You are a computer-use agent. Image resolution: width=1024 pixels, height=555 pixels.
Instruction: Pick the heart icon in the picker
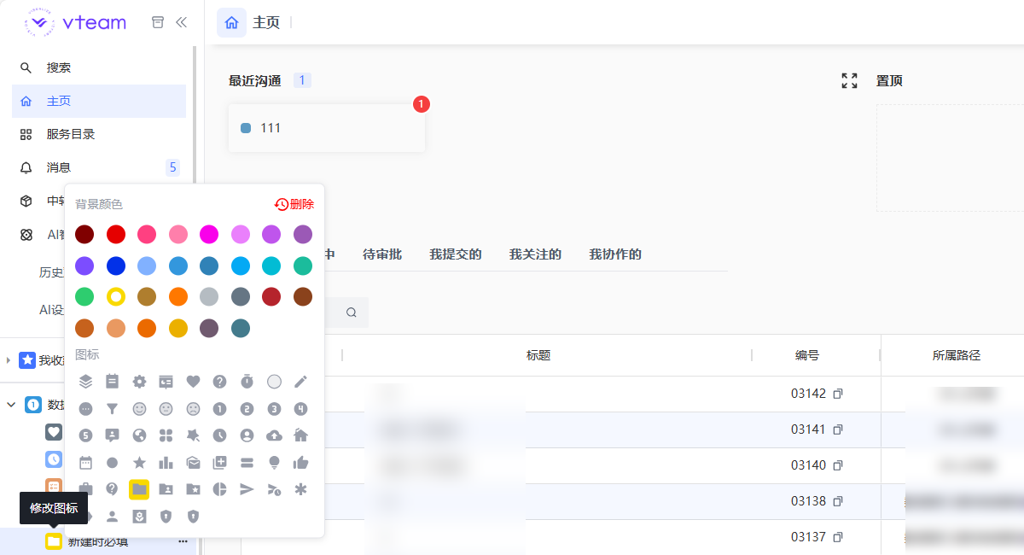click(x=193, y=382)
